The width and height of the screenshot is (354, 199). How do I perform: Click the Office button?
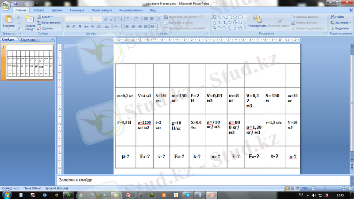[6, 5]
